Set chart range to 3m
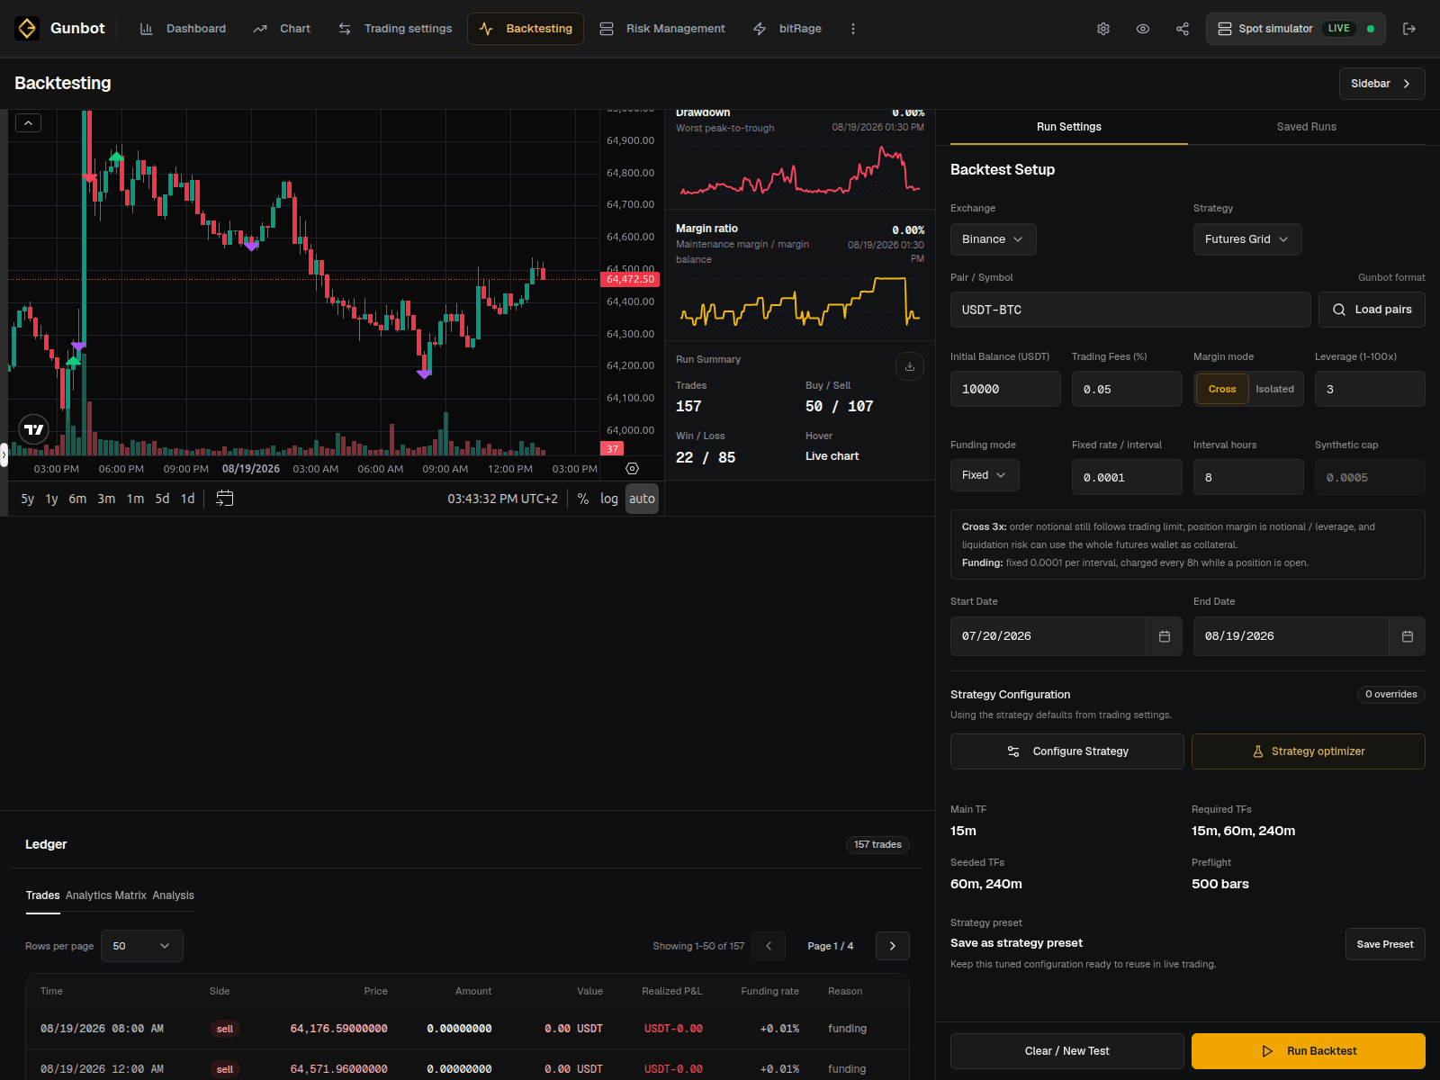Screen dimensions: 1440x1080 [106, 499]
